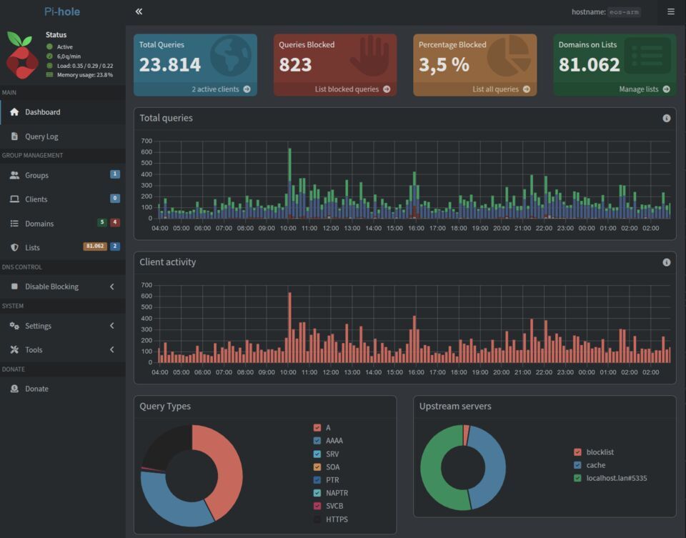Click arrow icon next to List blocked queries

click(387, 89)
